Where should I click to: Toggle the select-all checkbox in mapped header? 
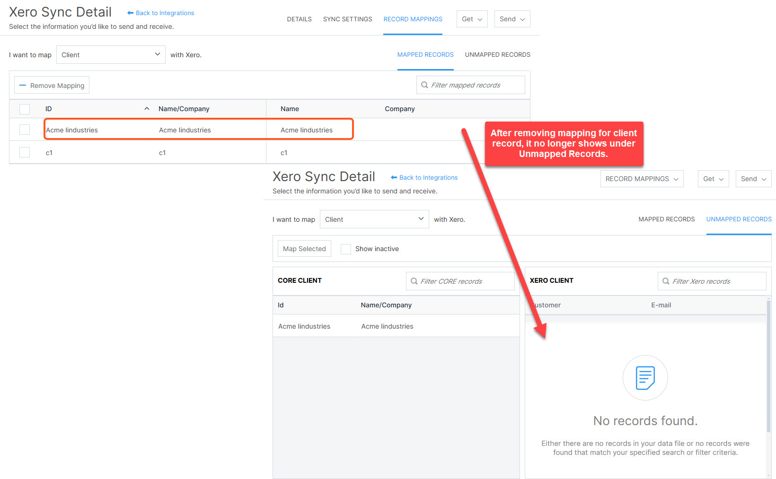tap(25, 109)
